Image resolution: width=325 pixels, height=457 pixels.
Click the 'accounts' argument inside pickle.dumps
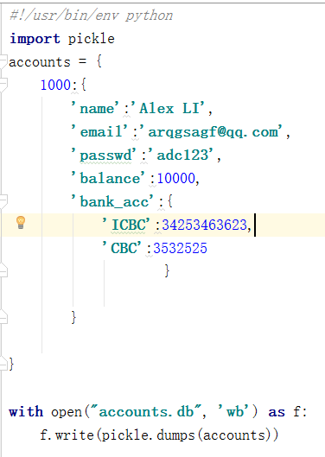click(234, 435)
